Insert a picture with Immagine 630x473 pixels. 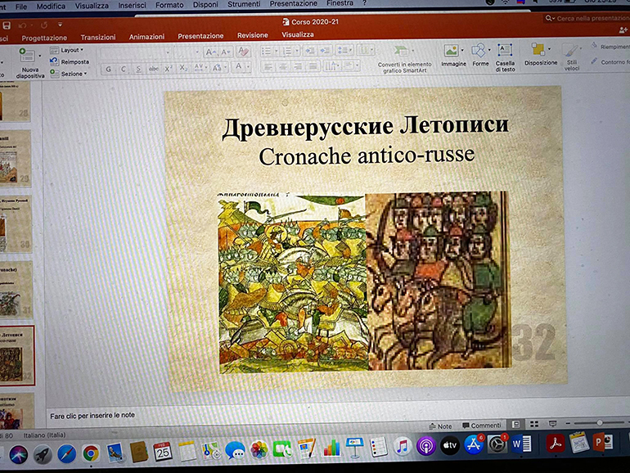(x=453, y=56)
